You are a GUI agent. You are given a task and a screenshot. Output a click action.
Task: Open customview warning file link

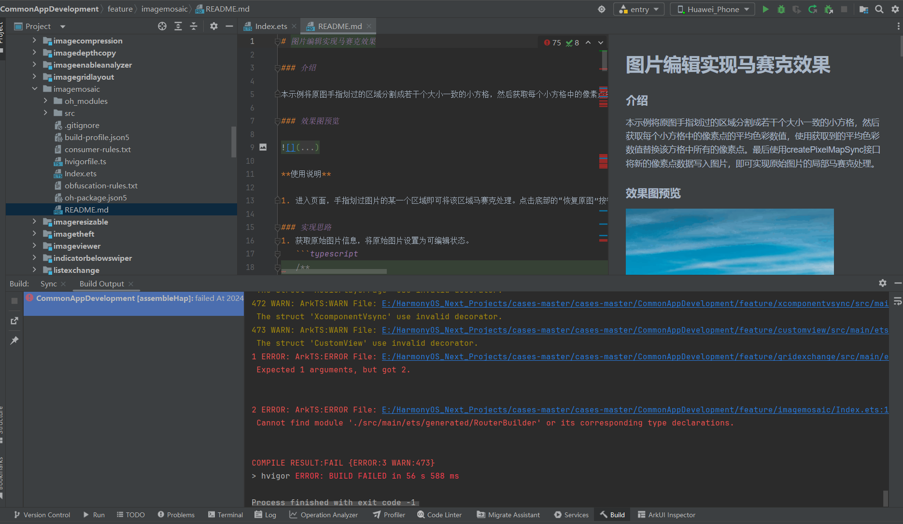[x=635, y=330]
